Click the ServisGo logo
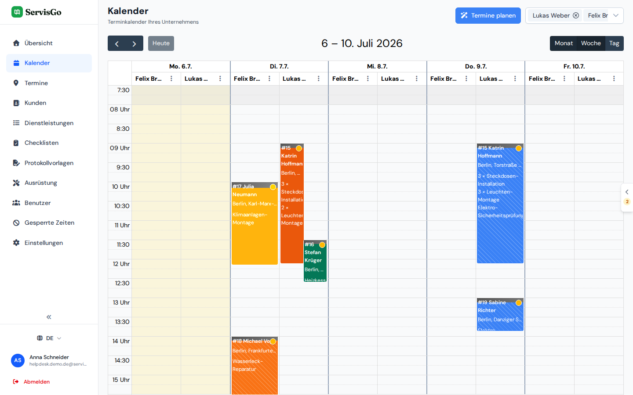 pos(36,12)
